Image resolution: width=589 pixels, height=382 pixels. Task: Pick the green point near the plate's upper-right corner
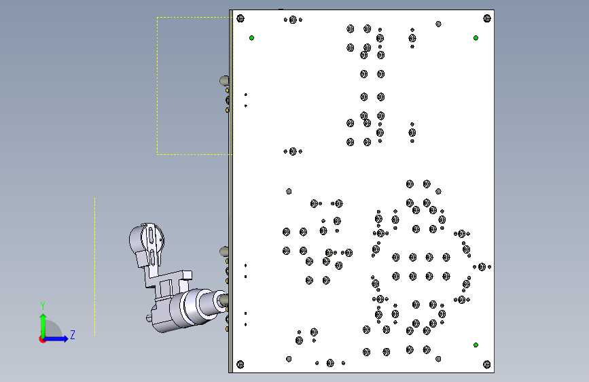[x=476, y=37]
